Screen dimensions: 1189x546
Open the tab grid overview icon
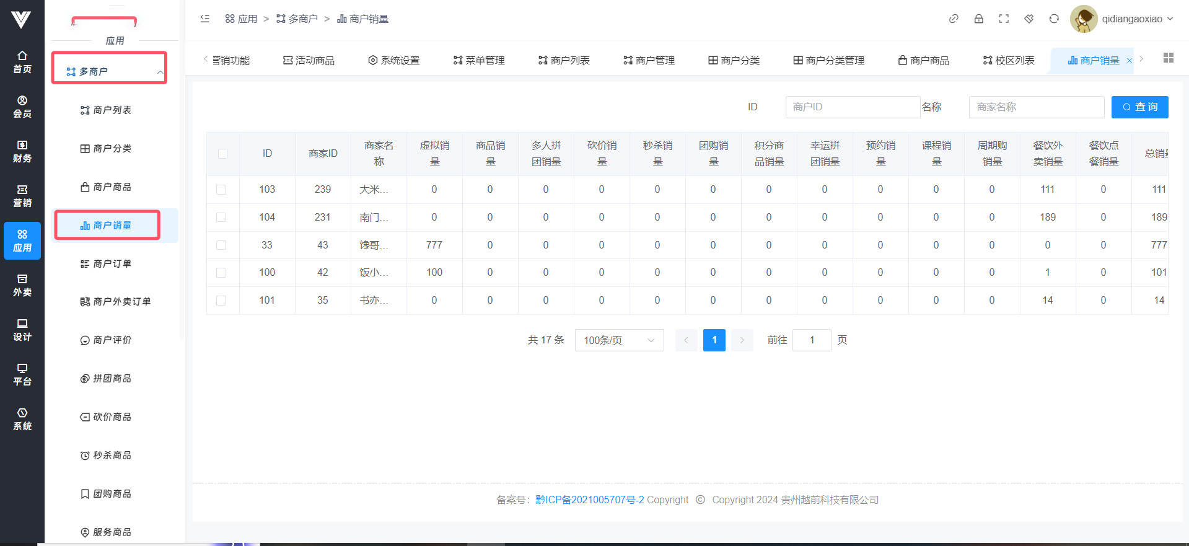[x=1169, y=58]
